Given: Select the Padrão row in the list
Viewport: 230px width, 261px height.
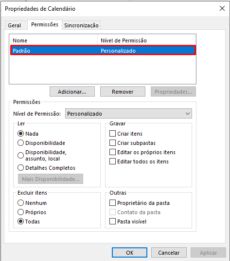Looking at the screenshot, I should [103, 50].
